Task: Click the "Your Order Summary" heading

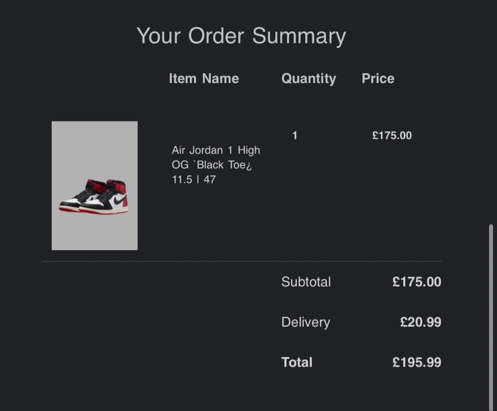Action: coord(241,36)
